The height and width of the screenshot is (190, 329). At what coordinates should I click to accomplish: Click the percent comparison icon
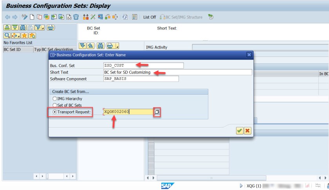[x=93, y=17]
